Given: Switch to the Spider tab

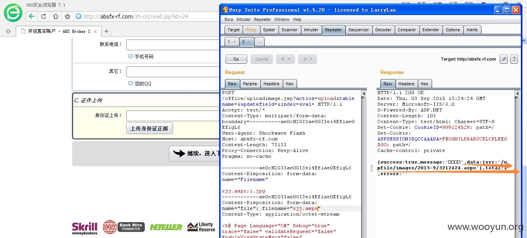Looking at the screenshot, I should coord(269,30).
